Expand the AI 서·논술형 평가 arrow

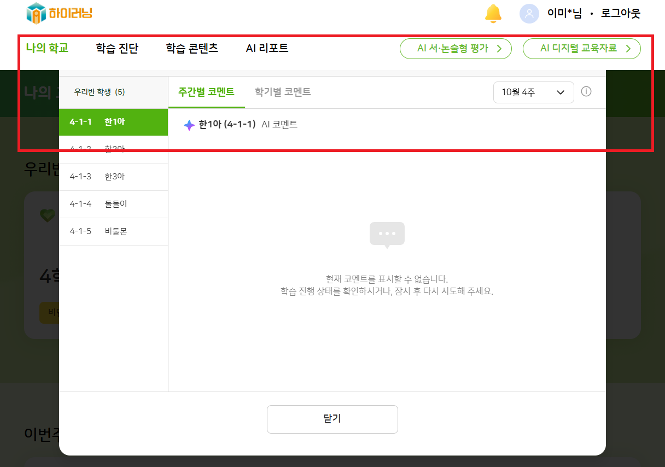coord(499,49)
